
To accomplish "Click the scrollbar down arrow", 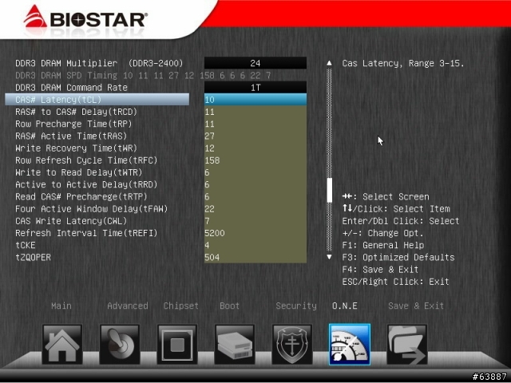I will [x=330, y=257].
